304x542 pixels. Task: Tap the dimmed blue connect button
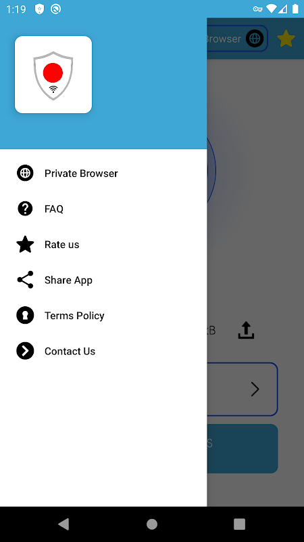pos(243,449)
